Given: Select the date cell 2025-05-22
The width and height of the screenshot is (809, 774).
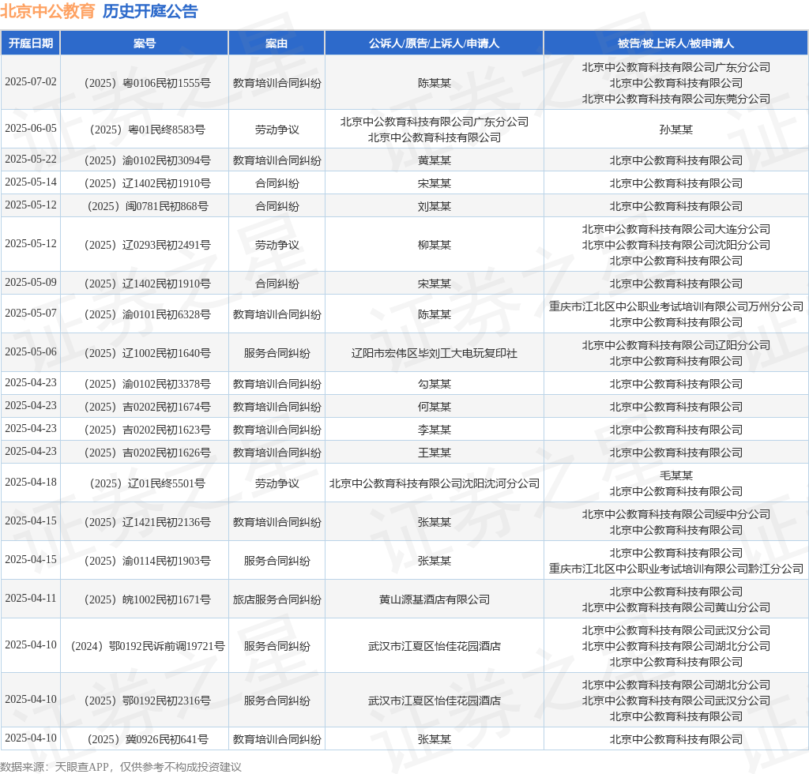Looking at the screenshot, I should pos(31,160).
